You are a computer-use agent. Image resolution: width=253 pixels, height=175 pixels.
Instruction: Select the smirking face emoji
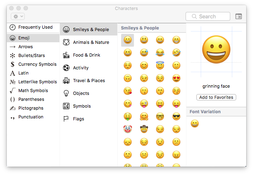(x=160, y=129)
